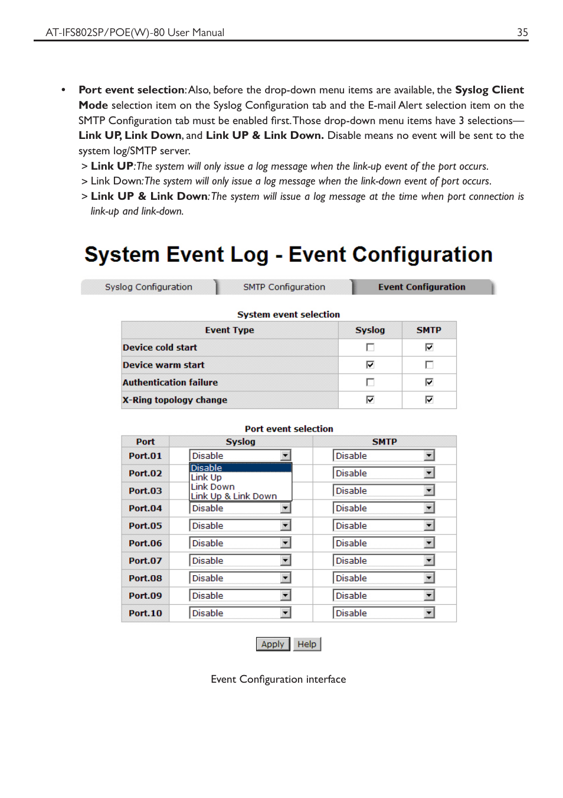Image resolution: width=563 pixels, height=798 pixels.
Task: Open Port.10 SMTP dropdown
Action: click(384, 613)
